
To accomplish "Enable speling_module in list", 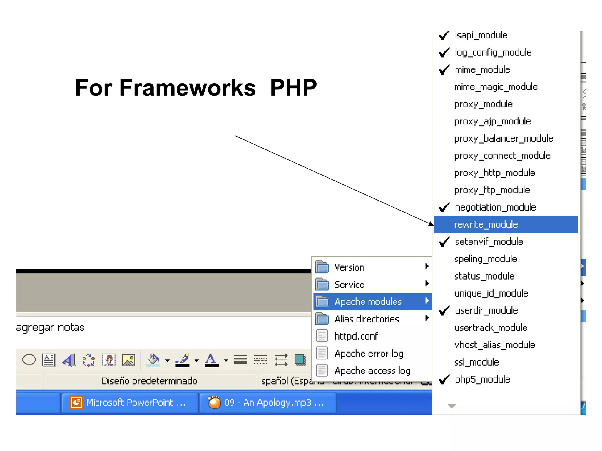I will coord(506,259).
